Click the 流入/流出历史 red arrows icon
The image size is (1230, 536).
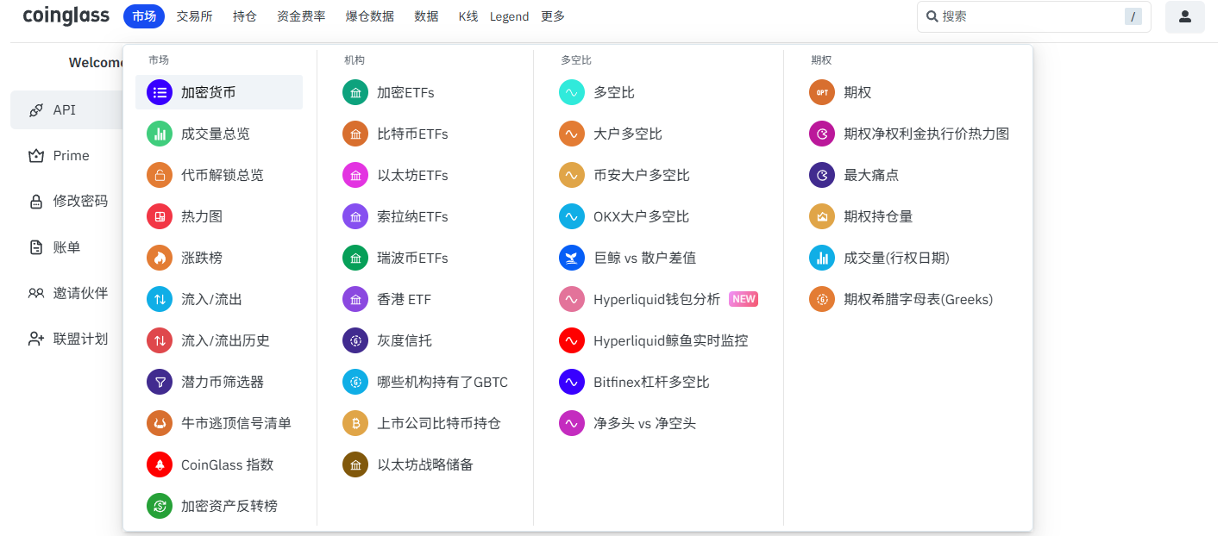click(x=160, y=340)
